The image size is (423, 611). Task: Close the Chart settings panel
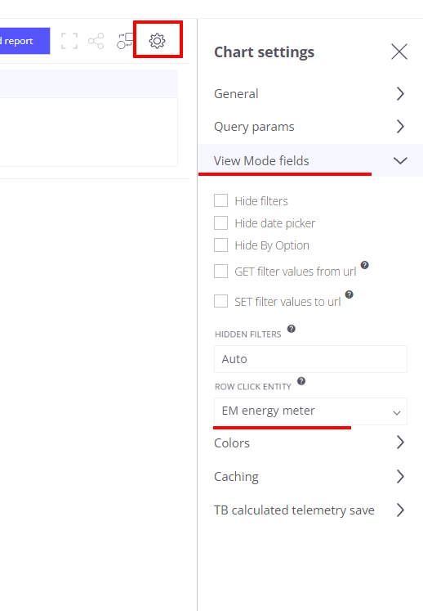pyautogui.click(x=399, y=52)
